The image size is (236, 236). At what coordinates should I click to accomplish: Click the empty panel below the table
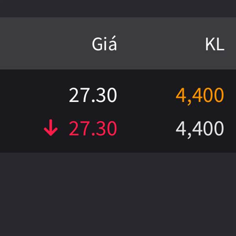tap(118, 194)
